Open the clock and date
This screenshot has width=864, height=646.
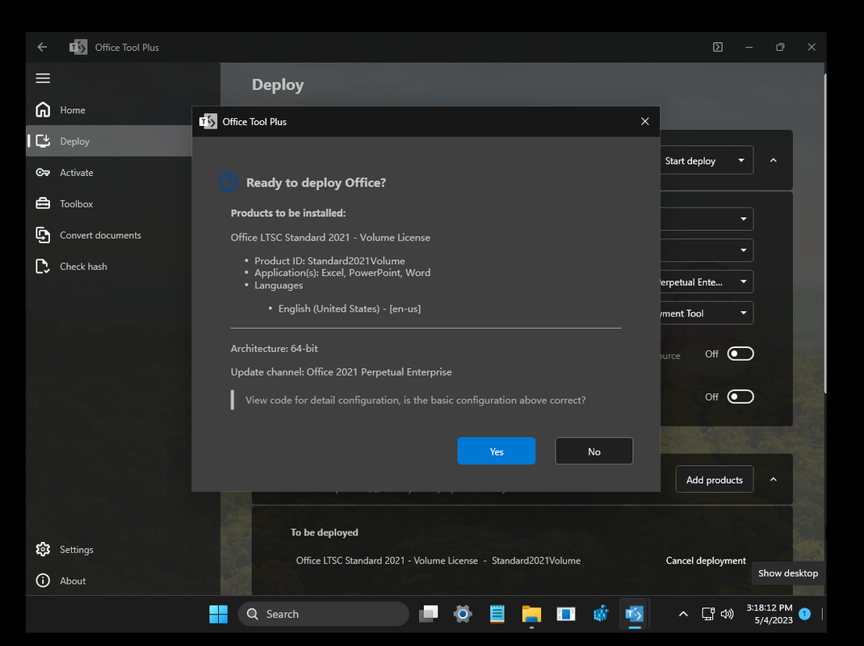click(770, 614)
